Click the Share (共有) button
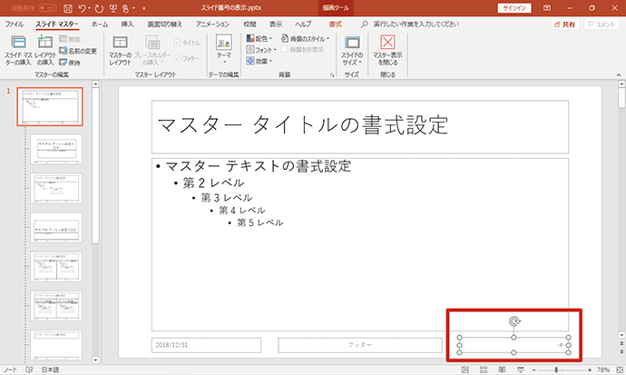The height and width of the screenshot is (375, 626). [565, 25]
